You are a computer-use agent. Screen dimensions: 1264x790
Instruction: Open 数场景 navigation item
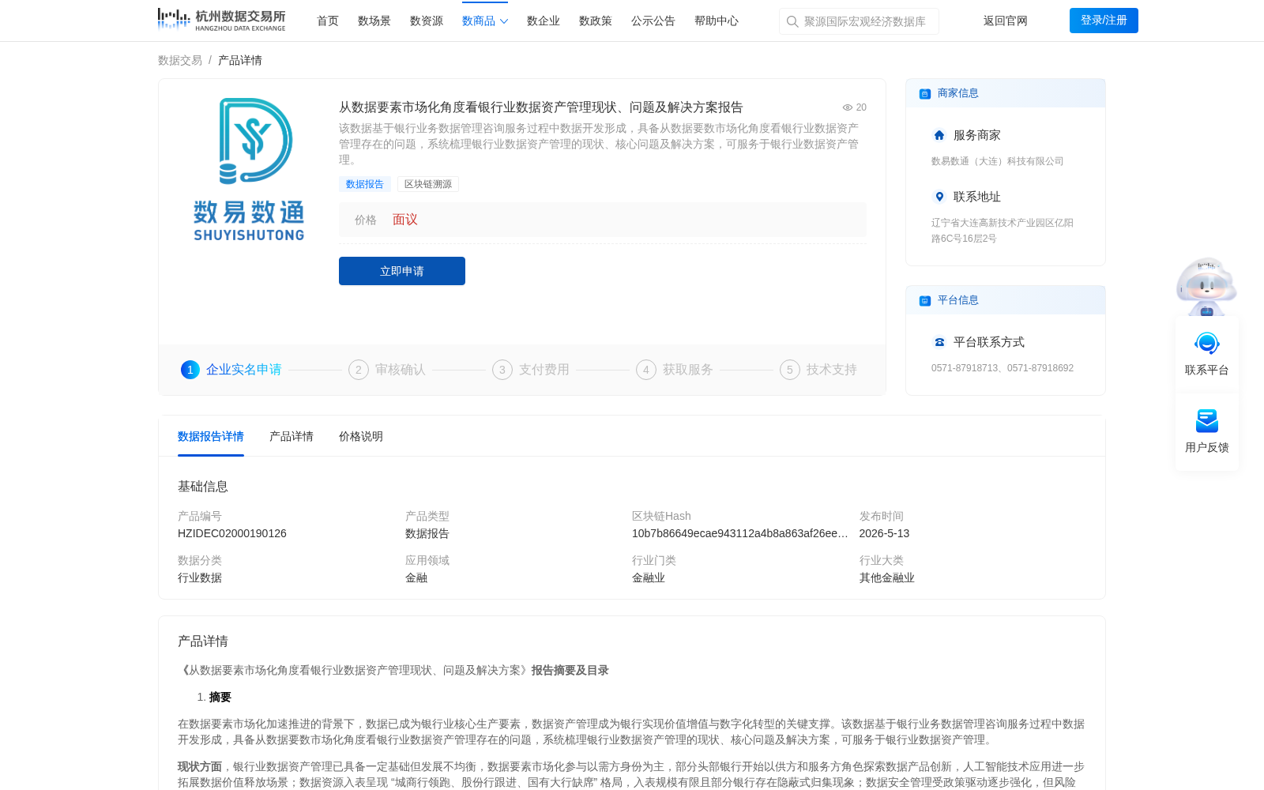point(374,21)
